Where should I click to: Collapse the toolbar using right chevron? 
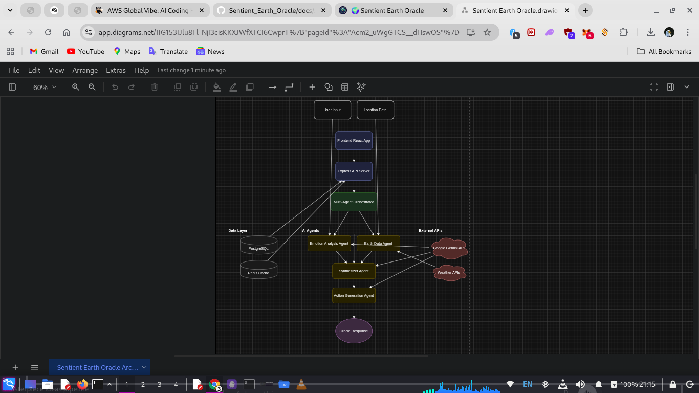(687, 87)
